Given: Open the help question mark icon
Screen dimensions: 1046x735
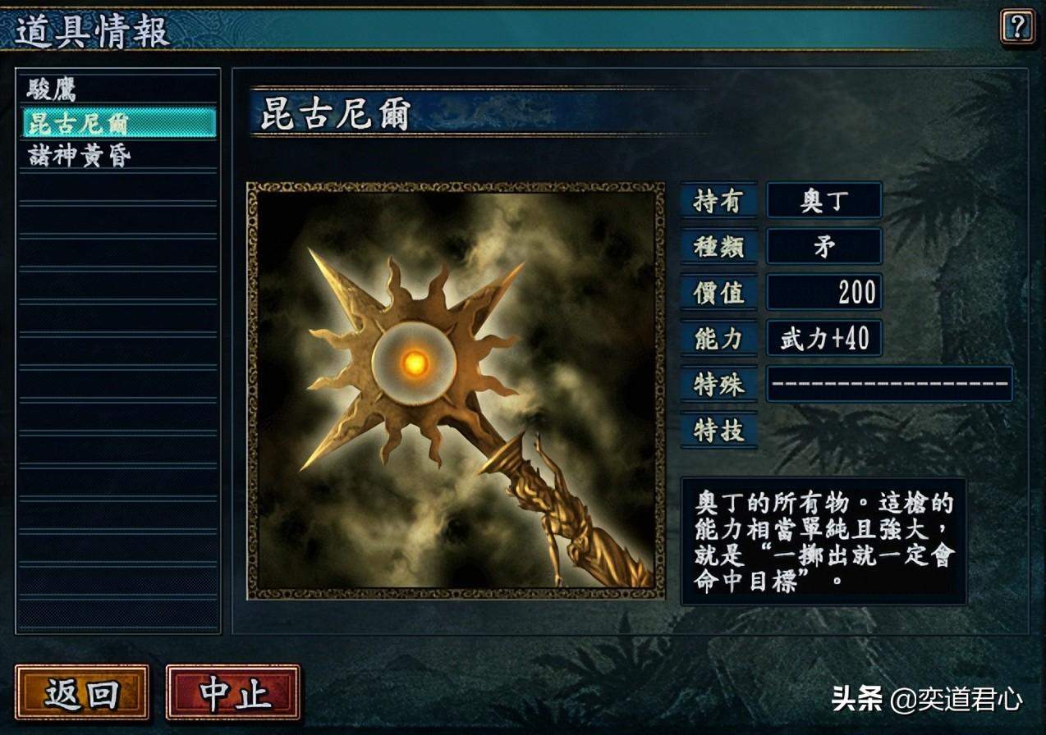Looking at the screenshot, I should 1016,27.
